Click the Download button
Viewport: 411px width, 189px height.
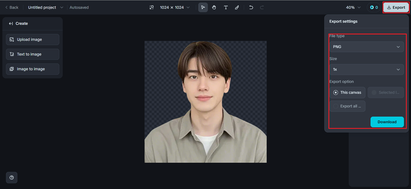[x=387, y=122]
